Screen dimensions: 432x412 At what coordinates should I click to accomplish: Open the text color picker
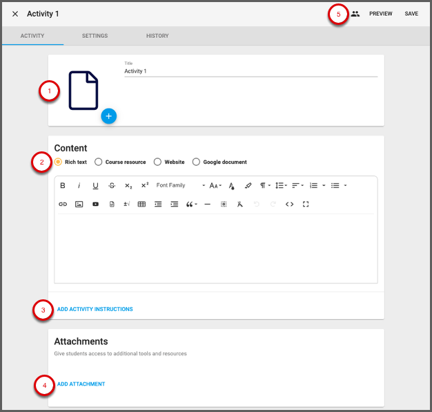[x=232, y=185]
